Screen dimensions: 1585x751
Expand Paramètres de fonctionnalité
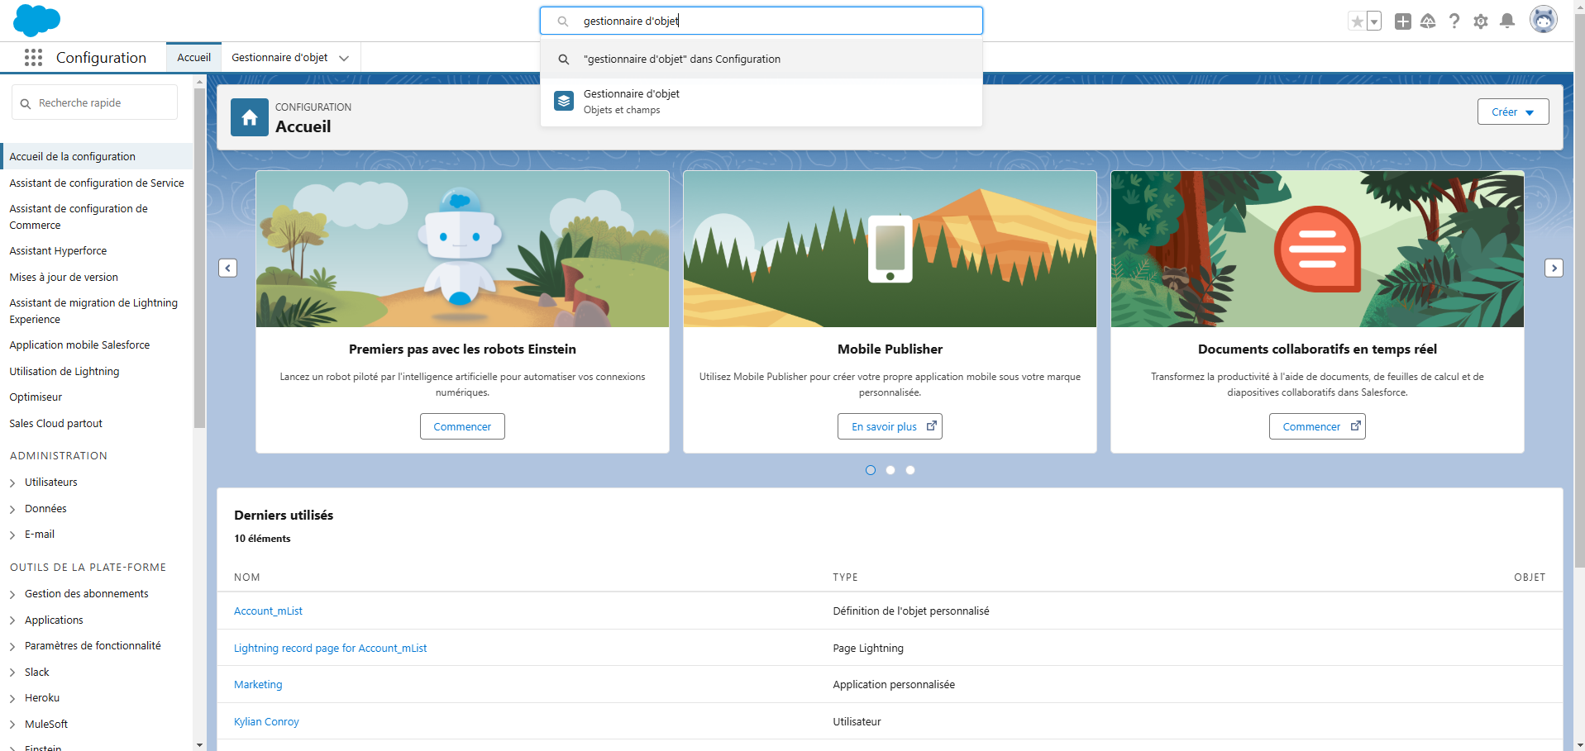12,646
